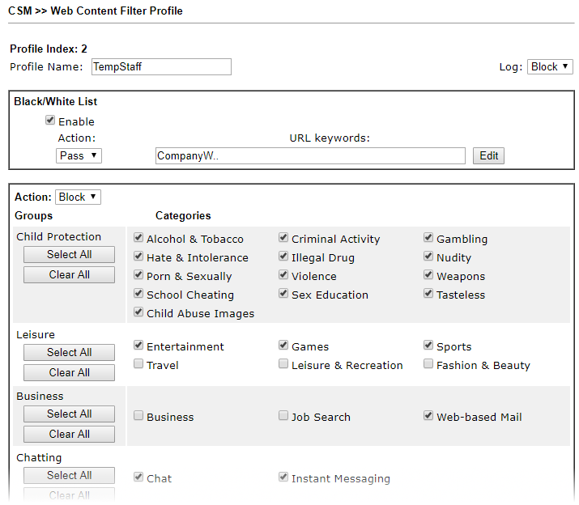Disable the Black/White List Enable checkbox
This screenshot has height=505, width=579.
click(x=50, y=121)
